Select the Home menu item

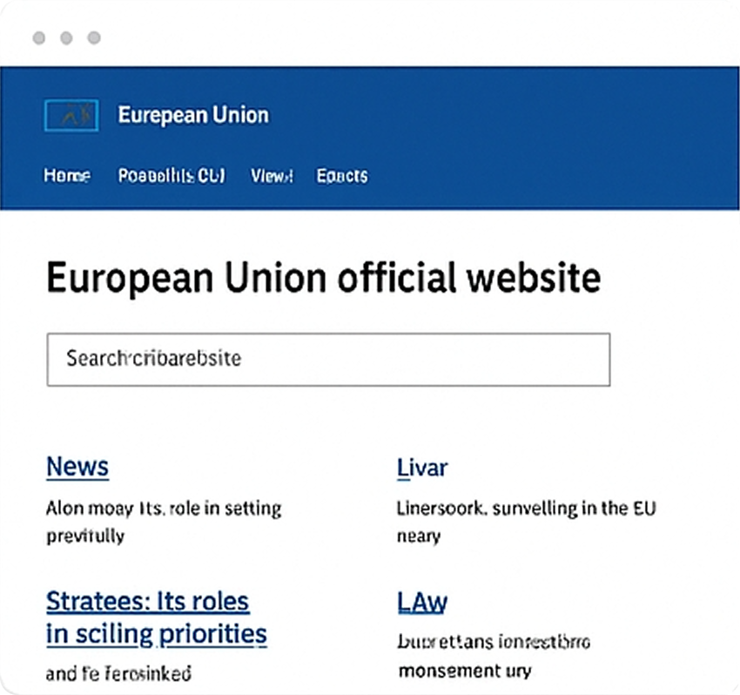tap(66, 176)
